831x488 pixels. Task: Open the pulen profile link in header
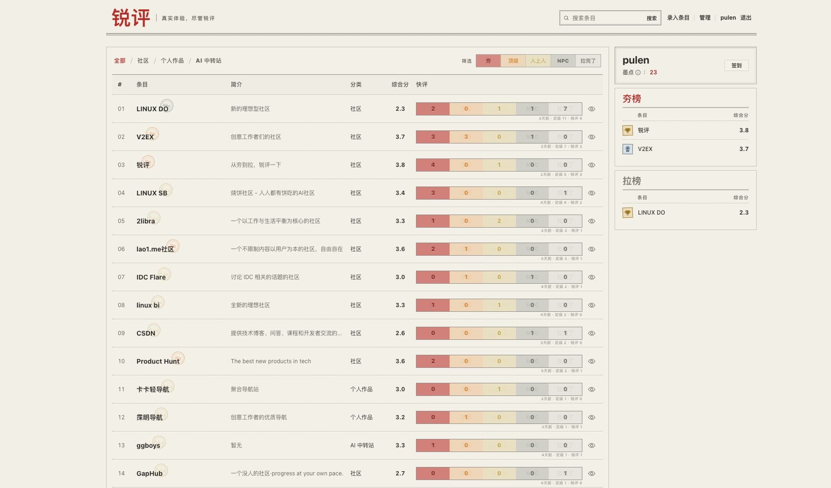point(728,18)
